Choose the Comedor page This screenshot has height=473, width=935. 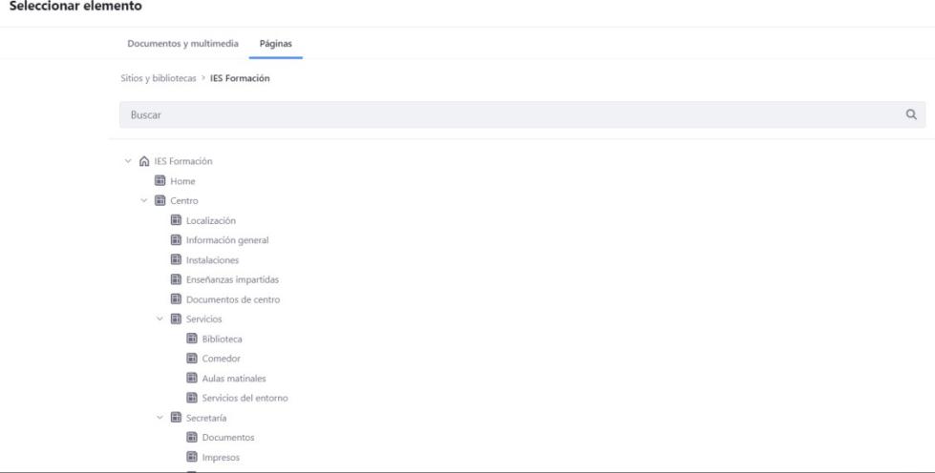click(x=222, y=359)
